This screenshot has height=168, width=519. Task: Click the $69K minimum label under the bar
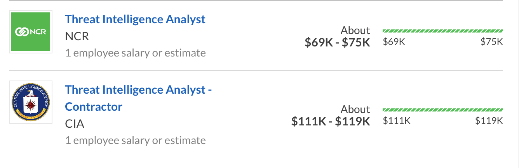coord(394,42)
